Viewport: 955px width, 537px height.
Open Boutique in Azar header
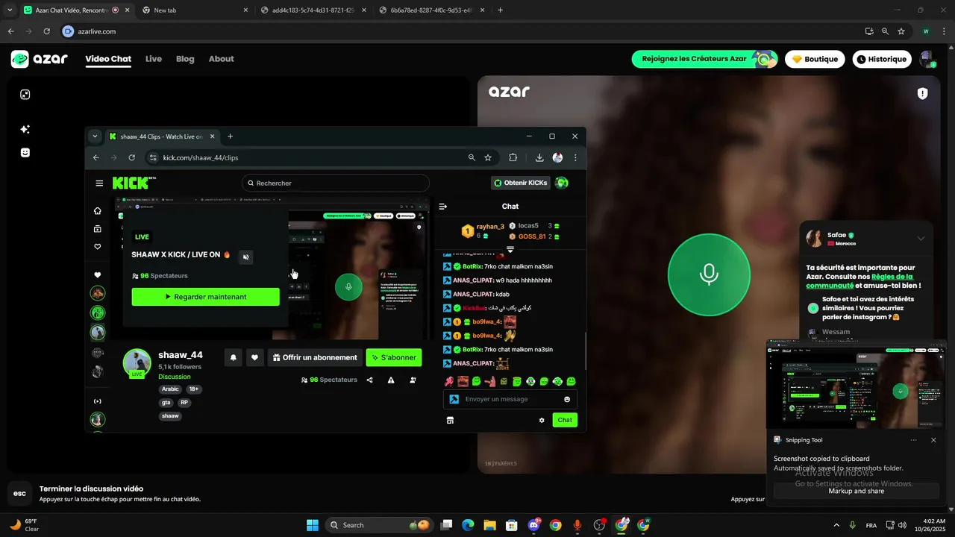pyautogui.click(x=815, y=59)
